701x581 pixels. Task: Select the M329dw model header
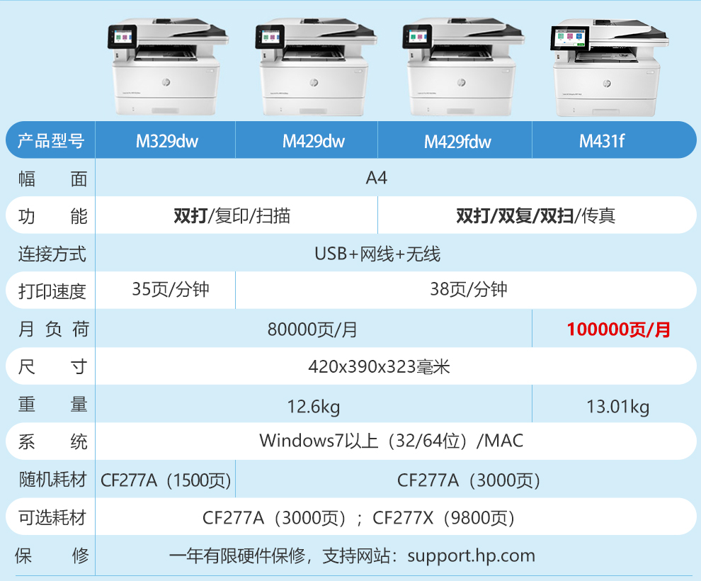(167, 141)
